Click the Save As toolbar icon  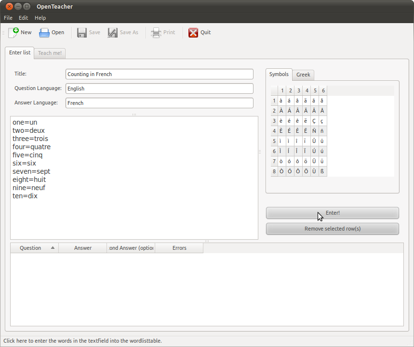click(113, 32)
